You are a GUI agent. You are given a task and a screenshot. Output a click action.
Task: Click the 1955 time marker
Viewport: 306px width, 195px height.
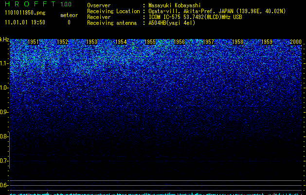point(150,42)
